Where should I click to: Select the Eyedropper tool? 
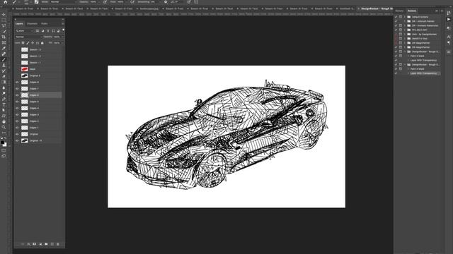tap(4, 49)
